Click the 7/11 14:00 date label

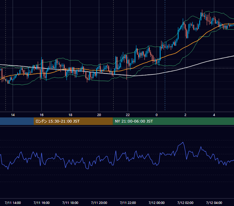click(13, 203)
